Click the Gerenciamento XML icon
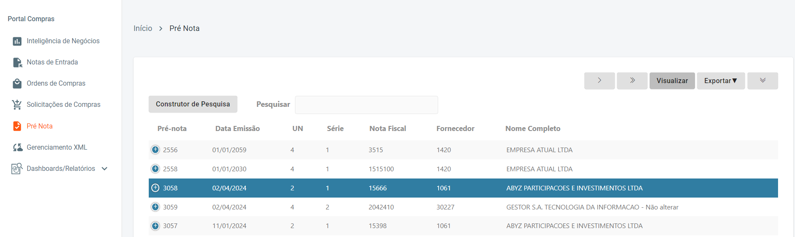Screen dimensions: 795x237 point(17,148)
